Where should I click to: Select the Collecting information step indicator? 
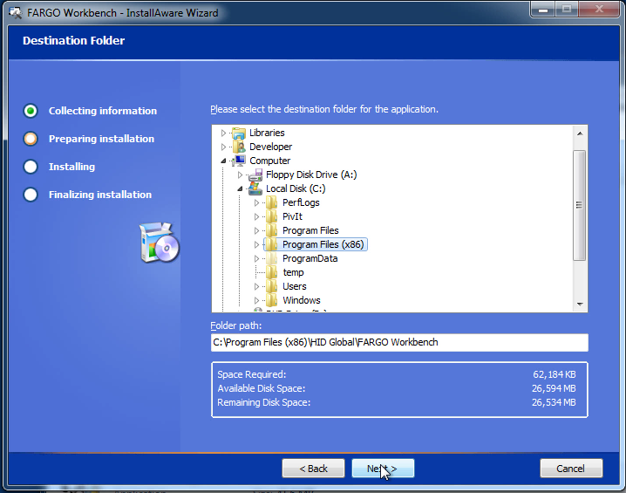point(31,111)
